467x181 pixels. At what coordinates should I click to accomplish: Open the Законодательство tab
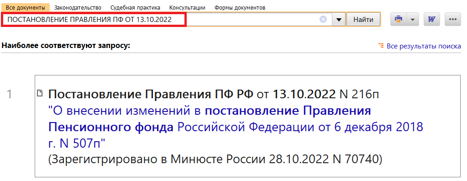[x=78, y=8]
